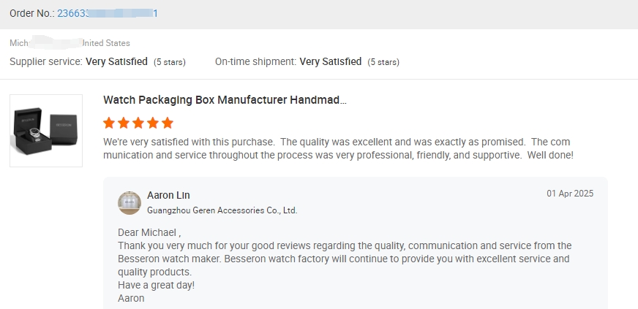Click the 01 Apr 2025 reply date
The image size is (638, 309).
click(570, 194)
